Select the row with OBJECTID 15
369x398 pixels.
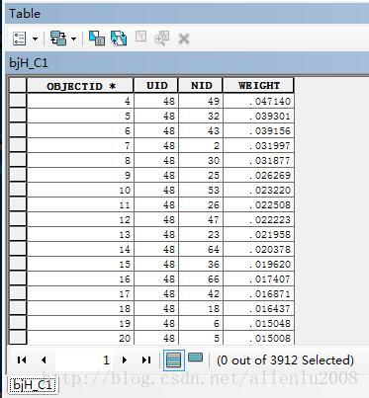(18, 264)
